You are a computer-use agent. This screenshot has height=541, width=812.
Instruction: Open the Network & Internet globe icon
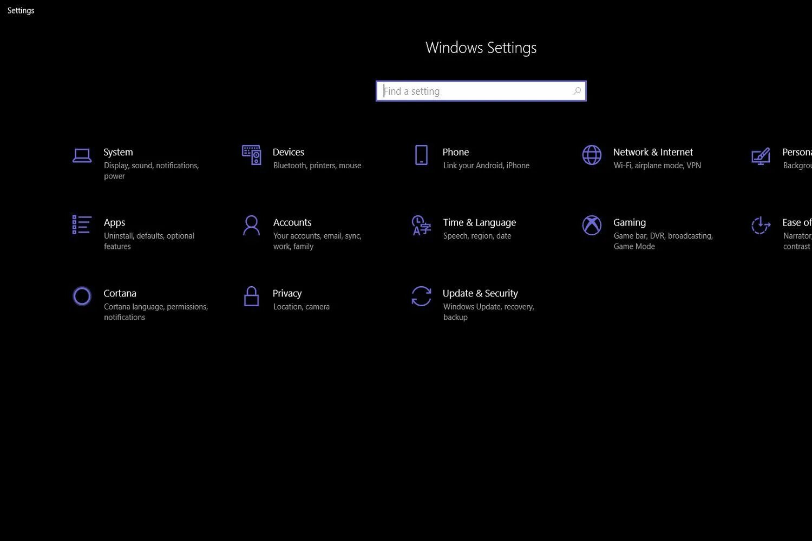[x=592, y=155]
